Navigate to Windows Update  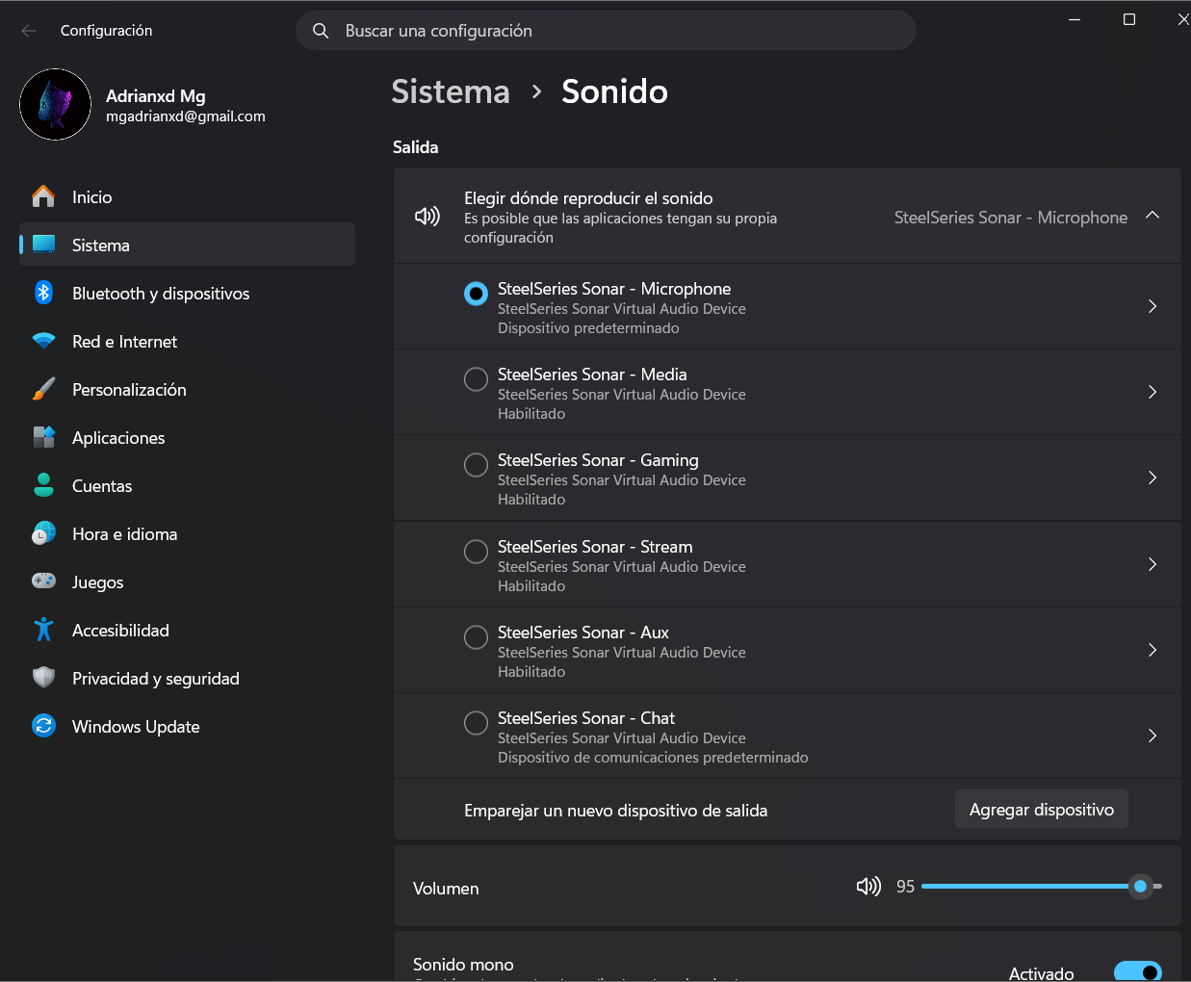(187, 726)
